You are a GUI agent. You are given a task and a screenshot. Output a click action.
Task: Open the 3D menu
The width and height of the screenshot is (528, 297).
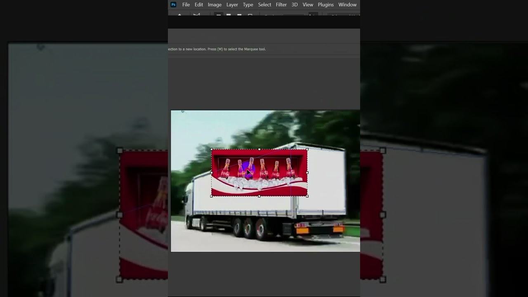pyautogui.click(x=295, y=5)
